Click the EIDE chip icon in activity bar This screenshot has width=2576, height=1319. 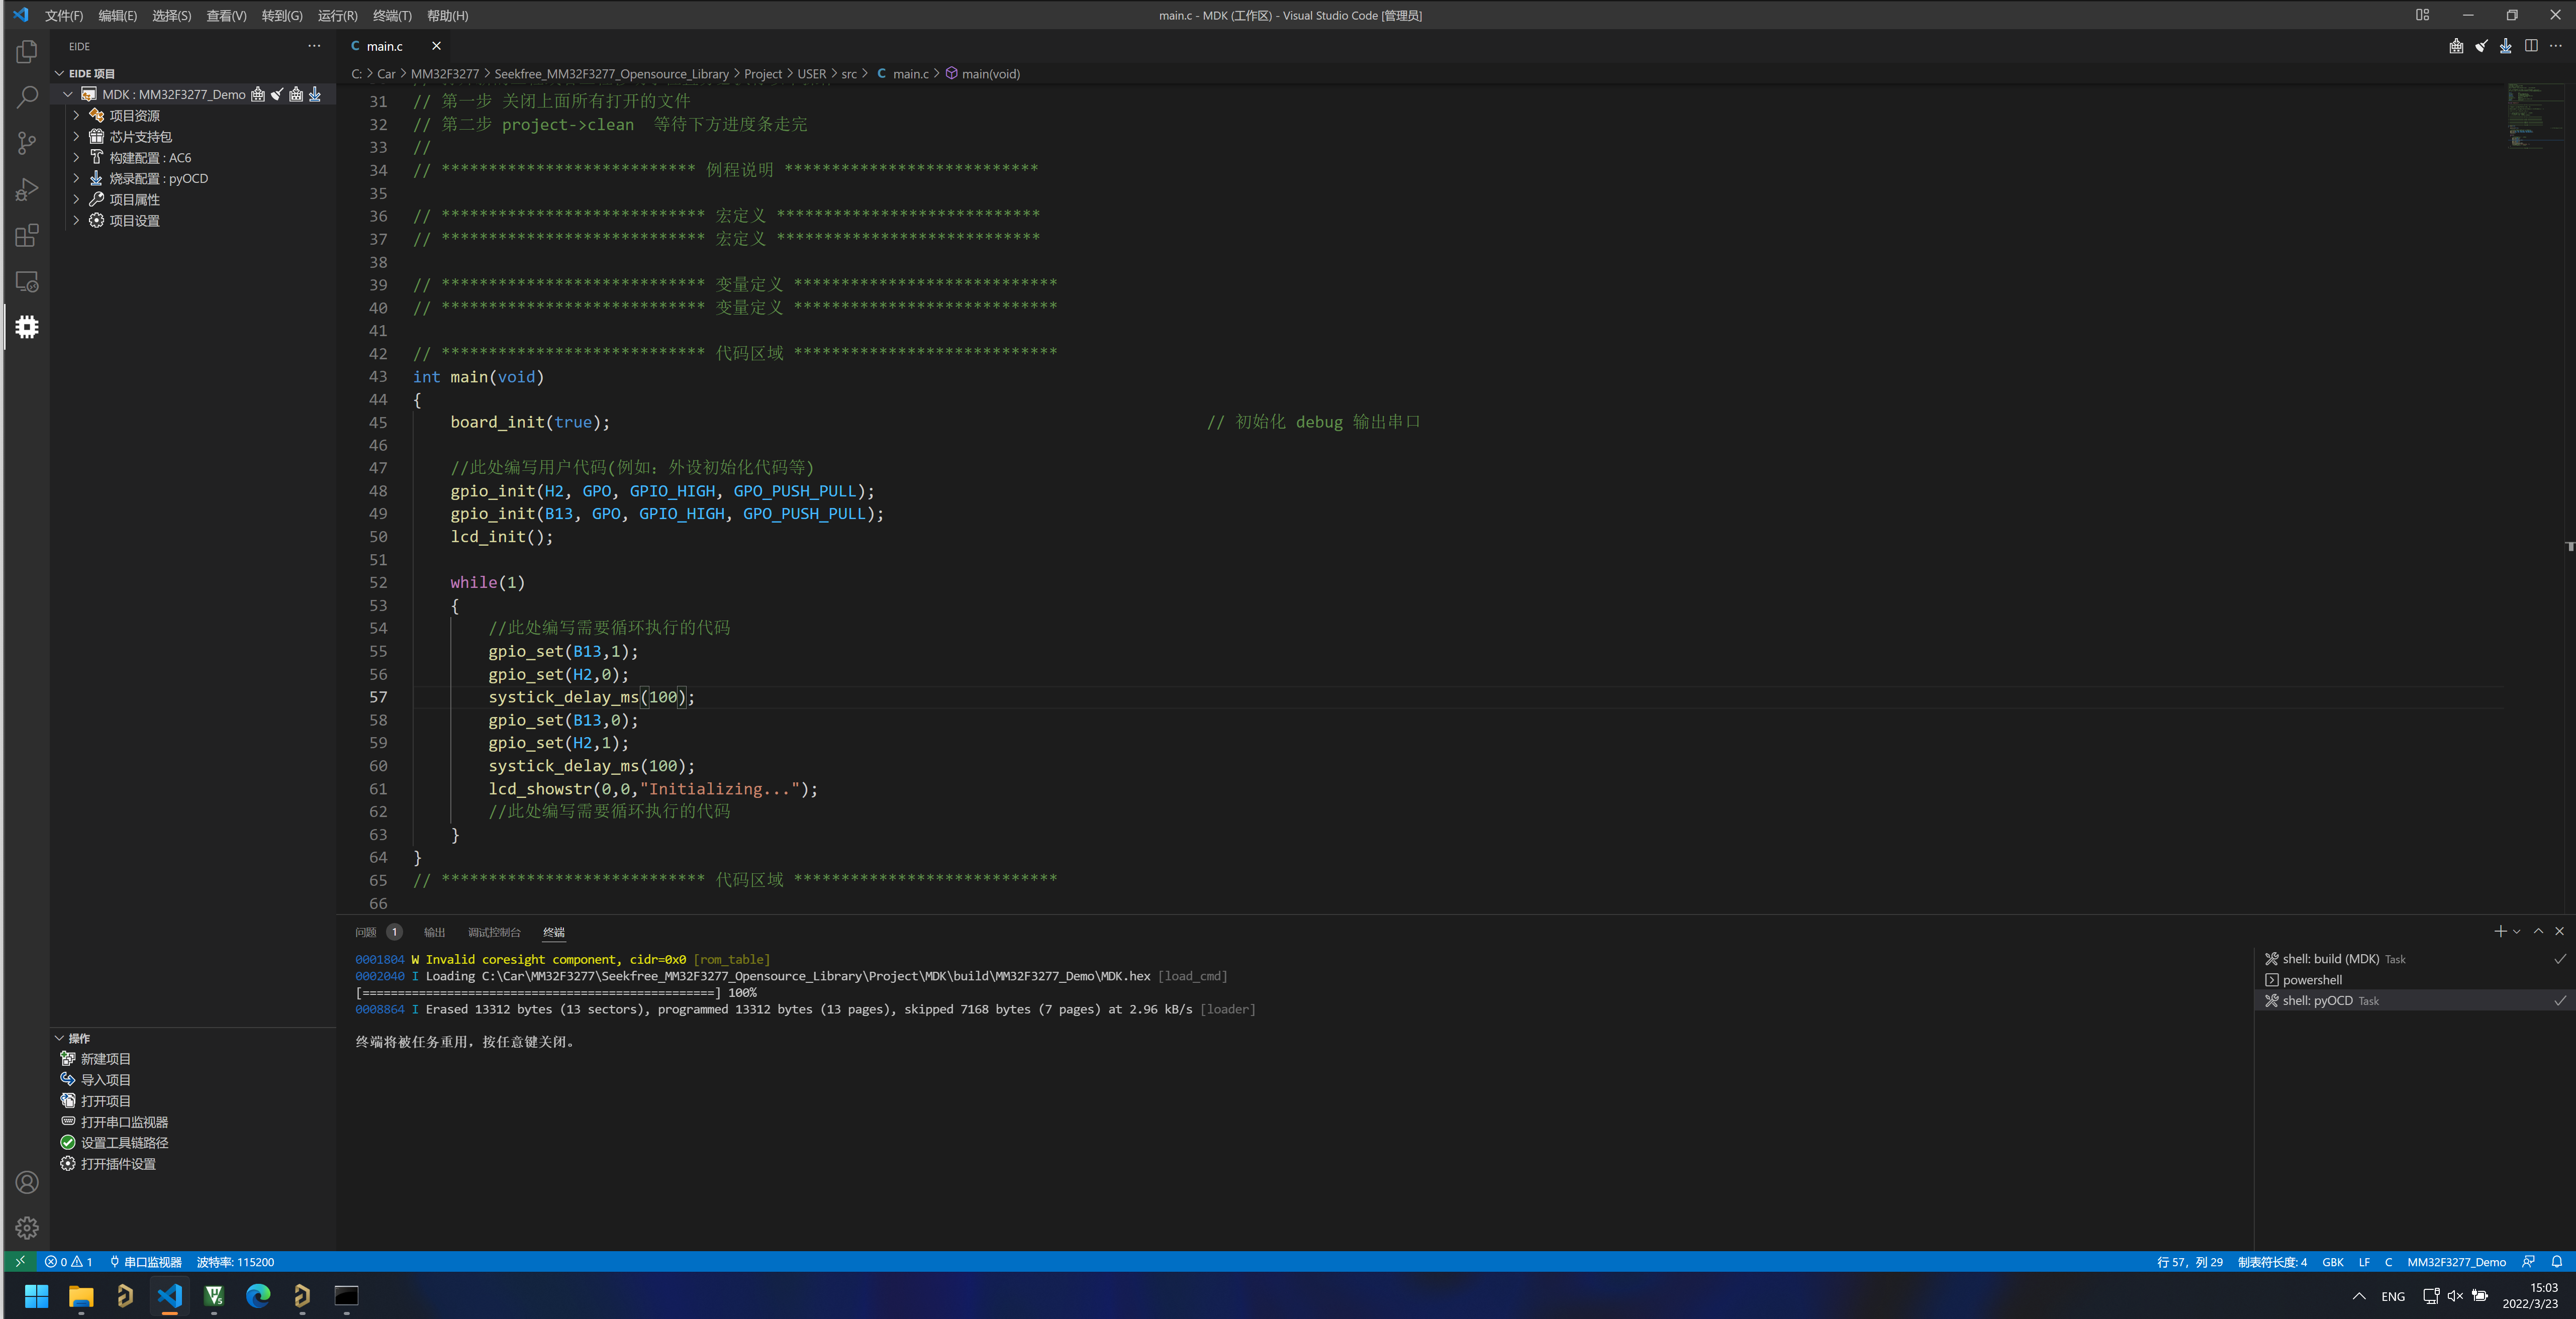[27, 327]
